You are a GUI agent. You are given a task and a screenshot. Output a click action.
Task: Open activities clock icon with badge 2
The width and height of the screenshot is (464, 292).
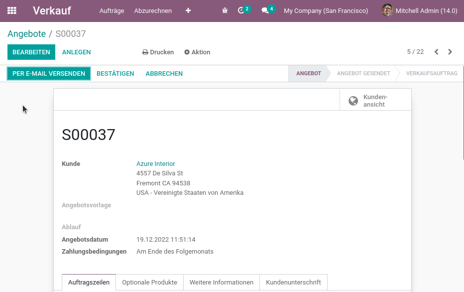point(244,10)
